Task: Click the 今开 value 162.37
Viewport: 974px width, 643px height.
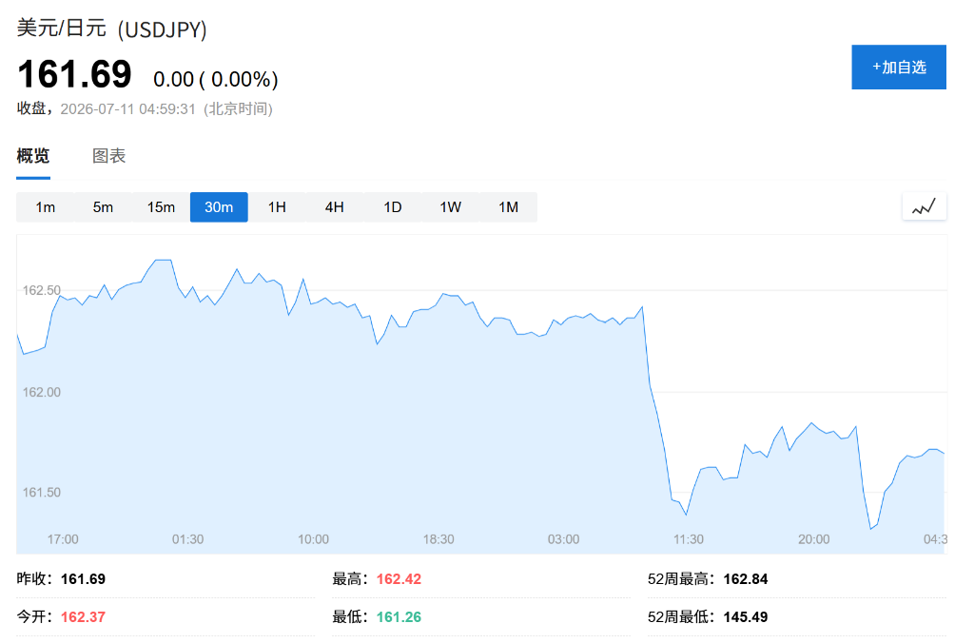Action: pyautogui.click(x=84, y=617)
